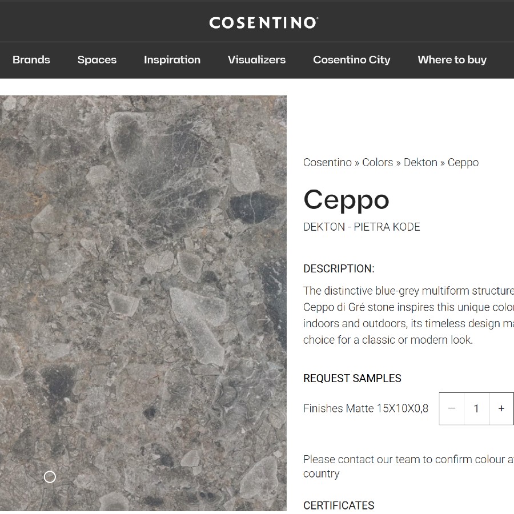The image size is (514, 514).
Task: Open the Spaces menu
Action: click(97, 59)
